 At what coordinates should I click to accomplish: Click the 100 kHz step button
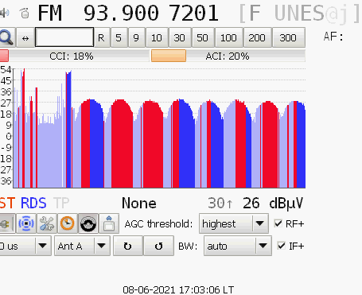click(x=228, y=38)
